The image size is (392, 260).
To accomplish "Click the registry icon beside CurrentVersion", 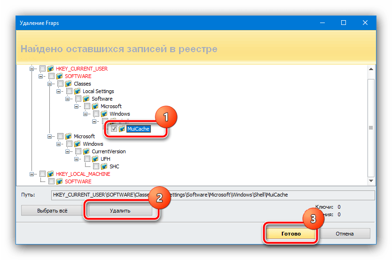I will point(86,151).
